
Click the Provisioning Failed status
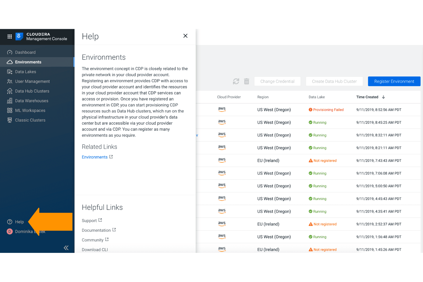326,110
